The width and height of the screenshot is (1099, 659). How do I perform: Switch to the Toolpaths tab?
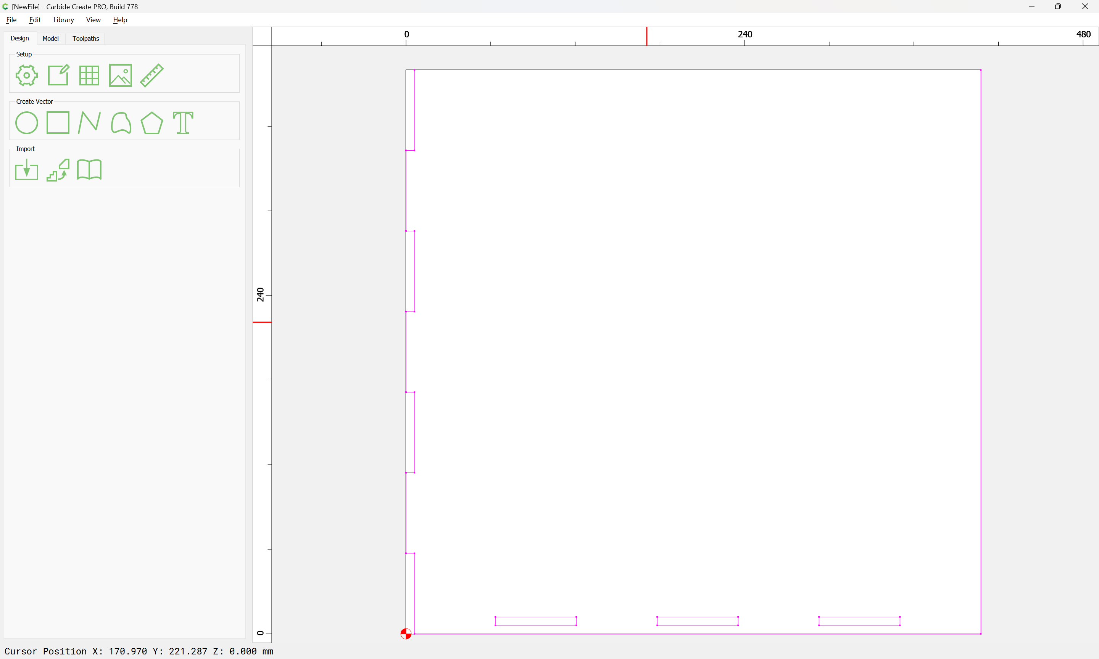point(86,39)
